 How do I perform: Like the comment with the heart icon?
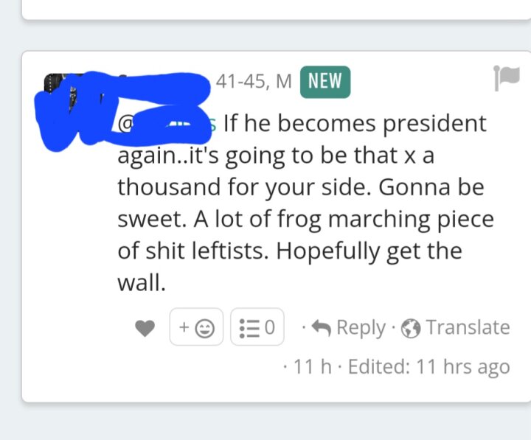[145, 328]
